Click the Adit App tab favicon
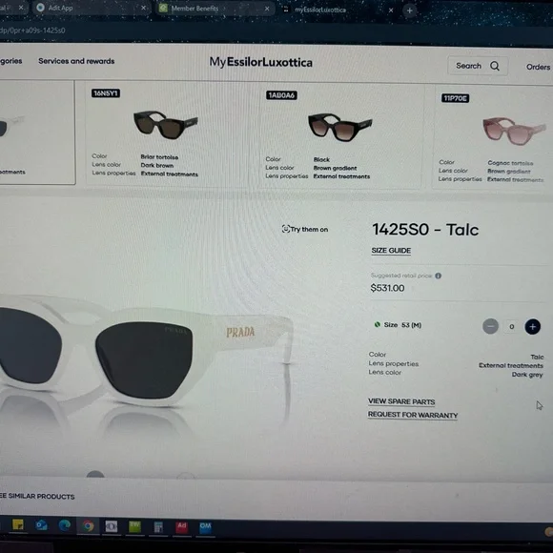 [x=41, y=8]
